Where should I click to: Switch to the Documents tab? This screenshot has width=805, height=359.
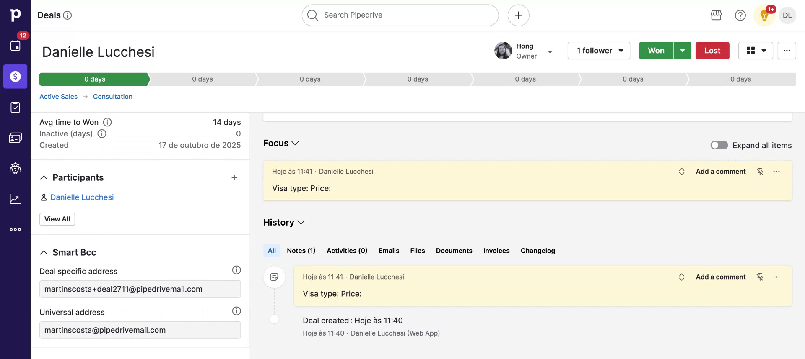coord(454,251)
